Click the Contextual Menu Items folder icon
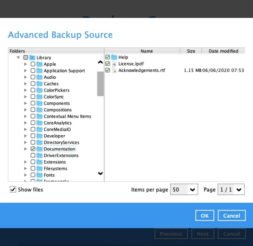The image size is (253, 246). coord(39,116)
